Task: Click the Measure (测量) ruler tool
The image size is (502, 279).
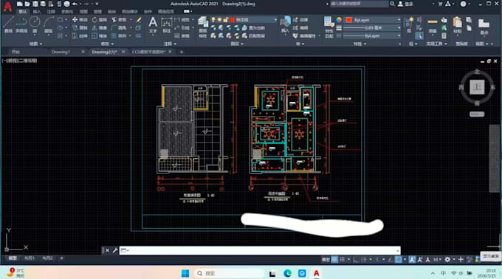Action: pos(432,25)
